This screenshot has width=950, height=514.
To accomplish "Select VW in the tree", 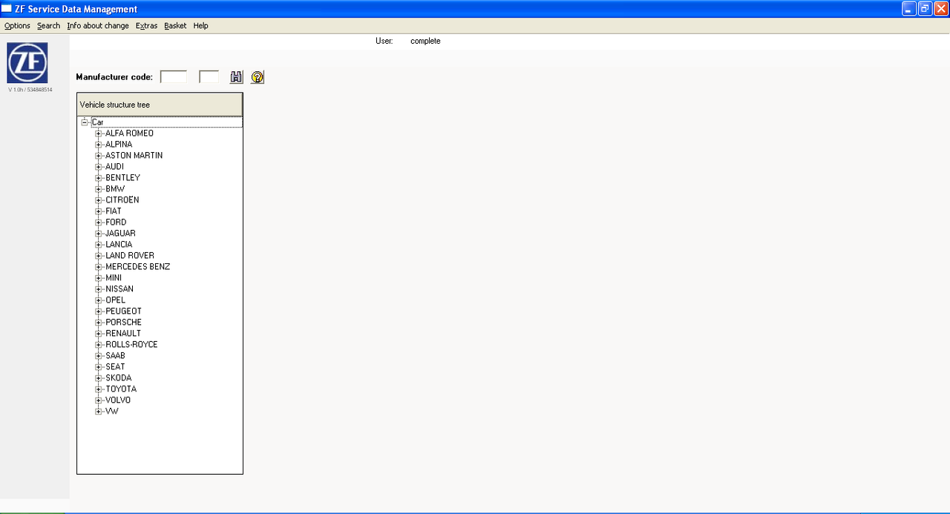I will (x=111, y=412).
